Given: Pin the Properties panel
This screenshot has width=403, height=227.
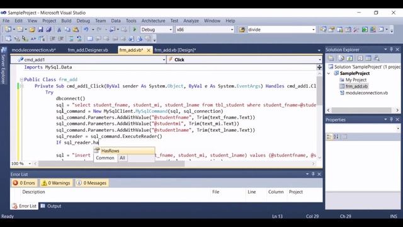Looking at the screenshot, I should [392, 119].
